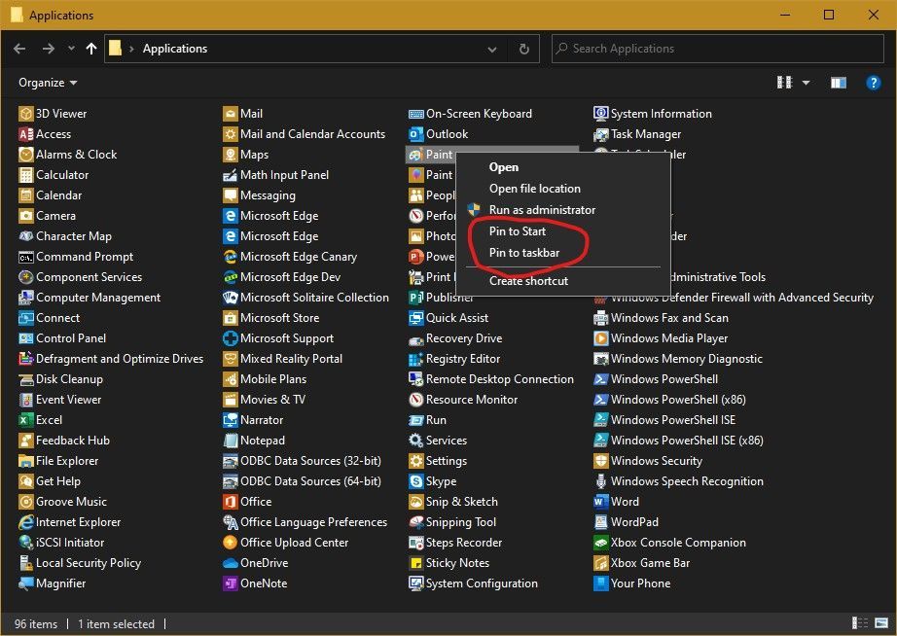897x636 pixels.
Task: Select the Task Manager entry
Action: pyautogui.click(x=637, y=134)
